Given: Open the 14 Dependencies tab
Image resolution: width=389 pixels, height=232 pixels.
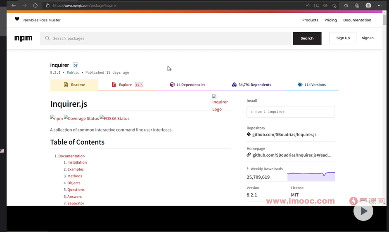Looking at the screenshot, I should [187, 84].
